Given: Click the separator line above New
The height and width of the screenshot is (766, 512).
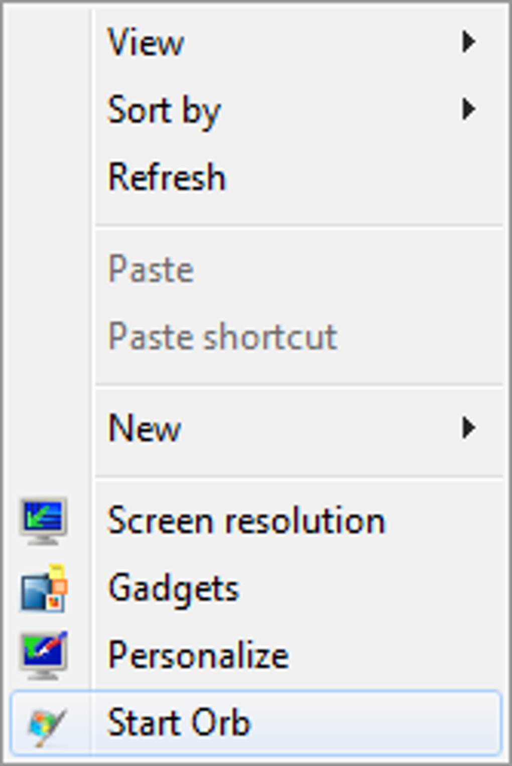Looking at the screenshot, I should tap(299, 386).
